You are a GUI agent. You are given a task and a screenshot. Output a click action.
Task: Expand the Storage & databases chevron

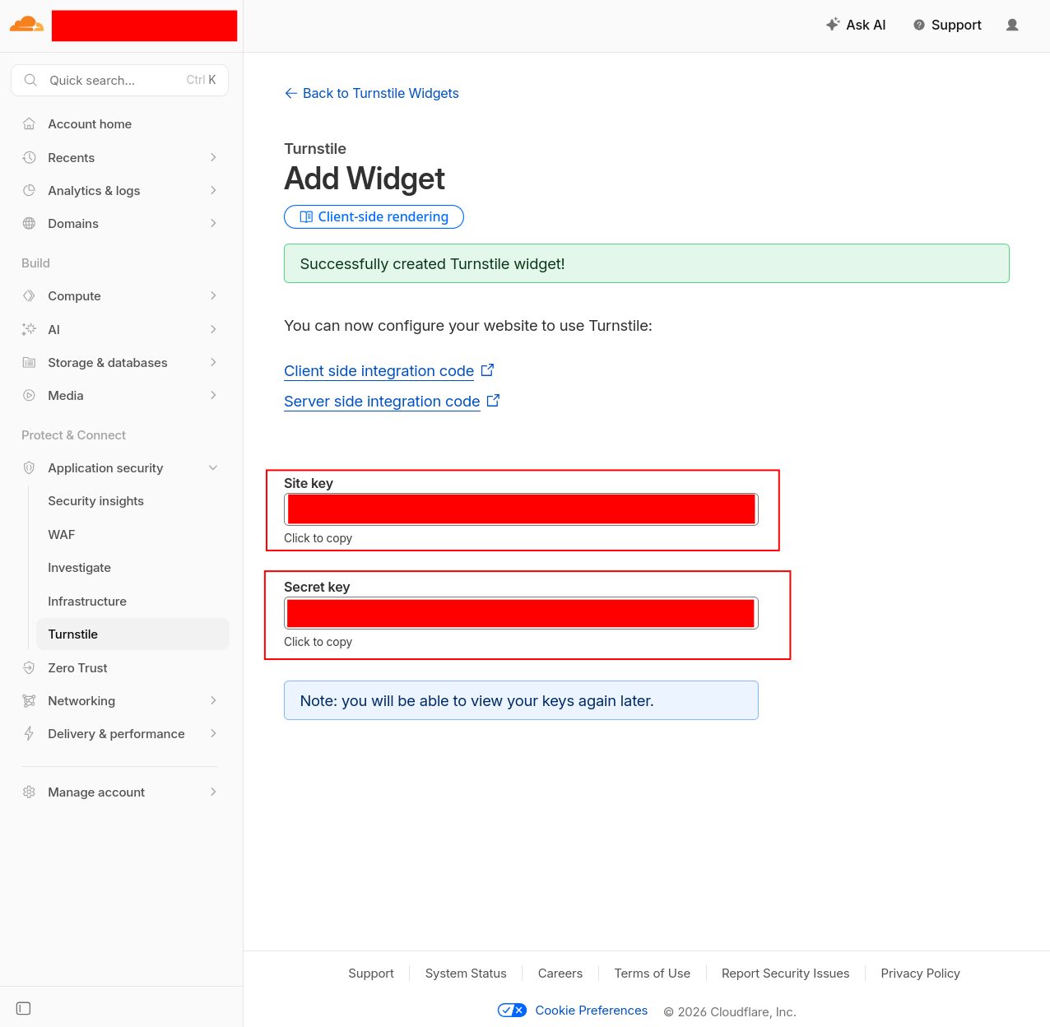tap(213, 362)
